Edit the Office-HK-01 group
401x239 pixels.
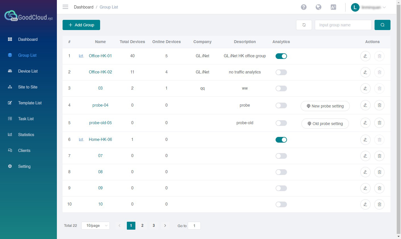pos(365,56)
